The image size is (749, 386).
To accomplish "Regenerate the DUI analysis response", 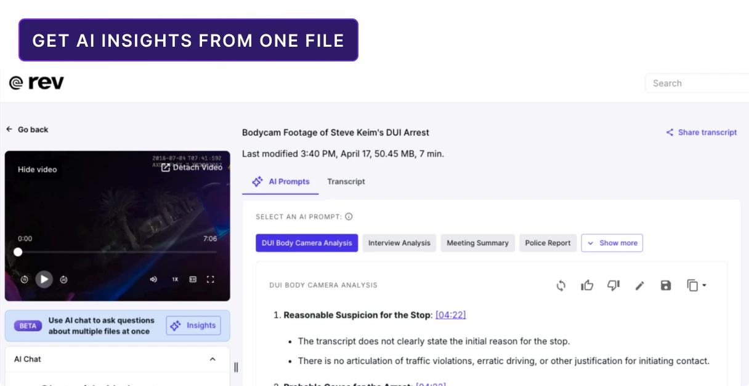I will click(x=561, y=285).
